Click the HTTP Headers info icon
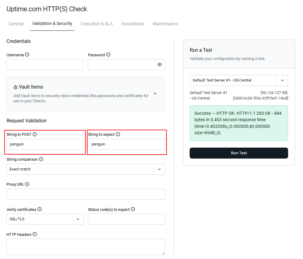The height and width of the screenshot is (259, 303). tap(35, 234)
